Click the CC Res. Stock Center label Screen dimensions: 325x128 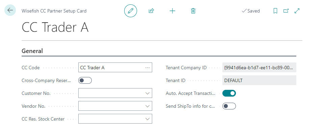click(43, 119)
